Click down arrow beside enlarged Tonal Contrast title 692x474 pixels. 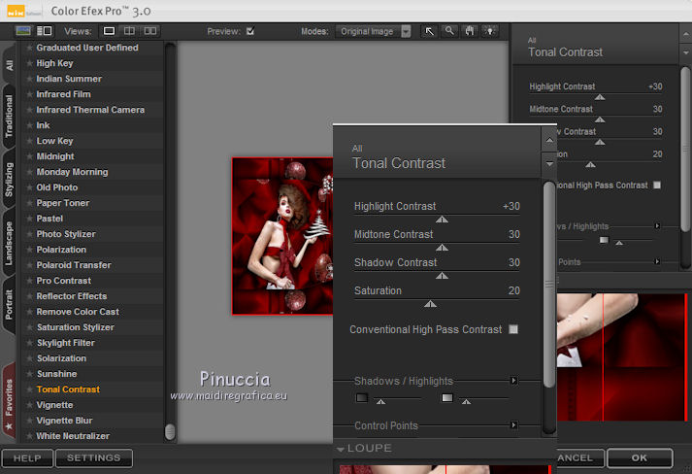point(549,164)
